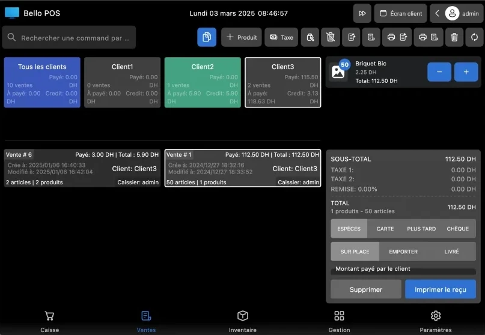
Task: Click the admin user avatar icon
Action: pos(452,13)
